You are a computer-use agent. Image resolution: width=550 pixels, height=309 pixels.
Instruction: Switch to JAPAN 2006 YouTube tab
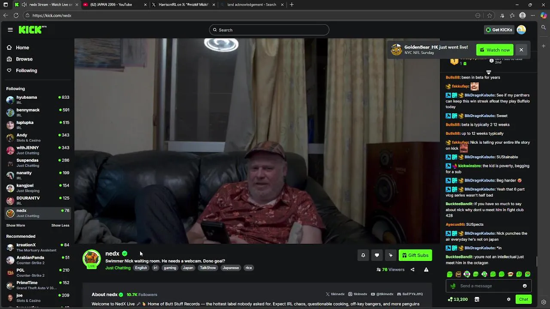pyautogui.click(x=114, y=5)
